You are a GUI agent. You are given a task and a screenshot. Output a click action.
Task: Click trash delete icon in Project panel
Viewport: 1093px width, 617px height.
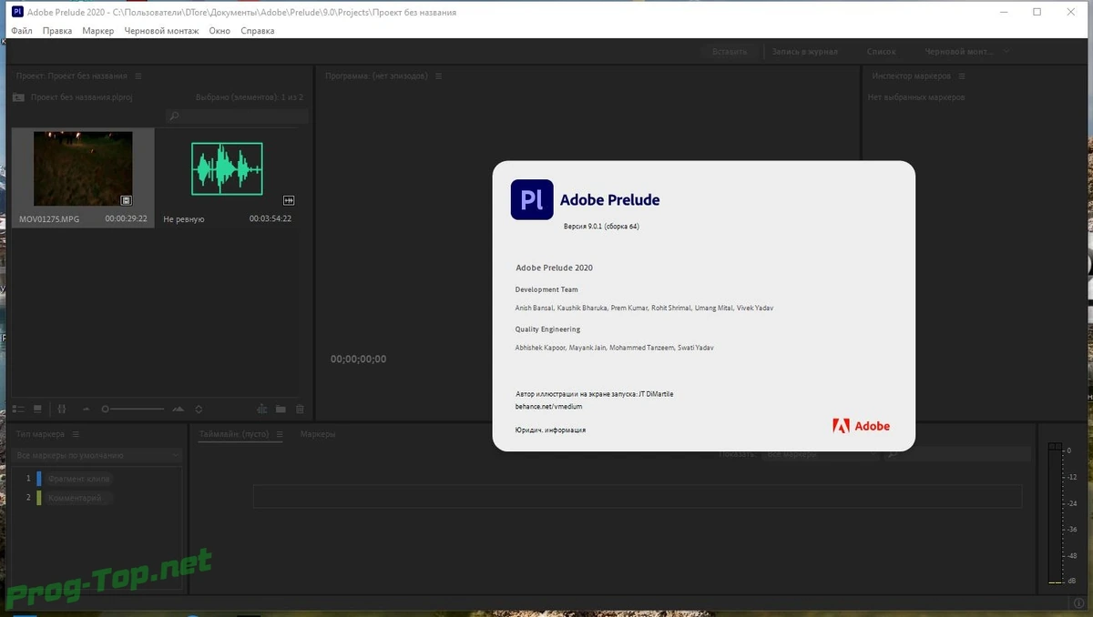click(300, 410)
